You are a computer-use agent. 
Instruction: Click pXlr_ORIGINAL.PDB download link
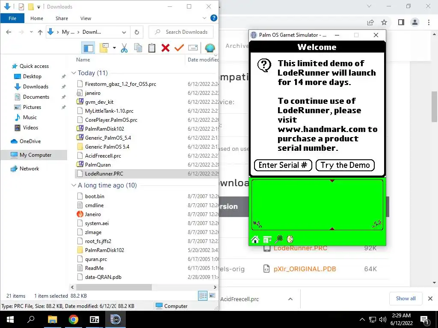click(305, 269)
